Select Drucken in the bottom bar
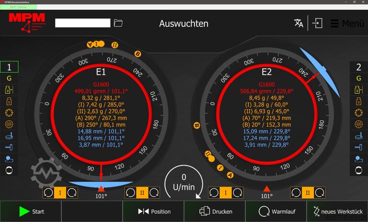The image size is (368, 222). [x=215, y=211]
